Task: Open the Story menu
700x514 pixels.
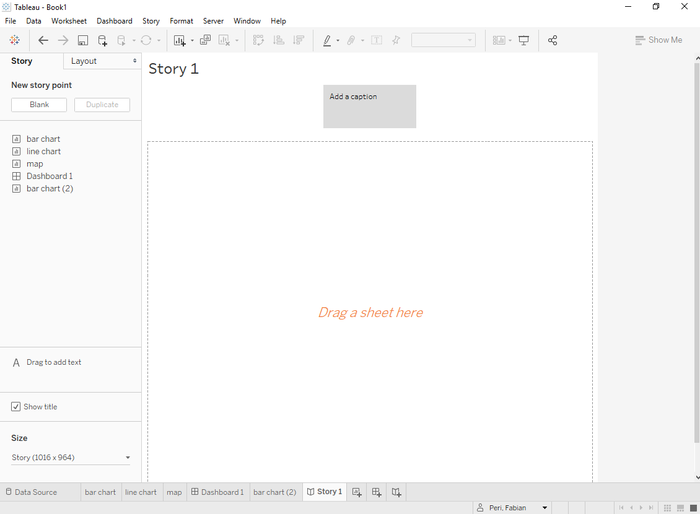Action: coord(151,21)
